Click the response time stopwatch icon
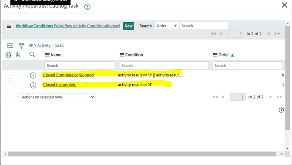This screenshot has width=292, height=165. (281, 110)
